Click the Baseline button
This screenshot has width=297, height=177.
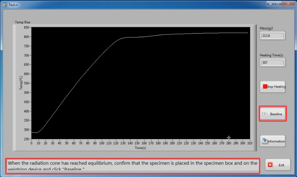[x=272, y=114]
